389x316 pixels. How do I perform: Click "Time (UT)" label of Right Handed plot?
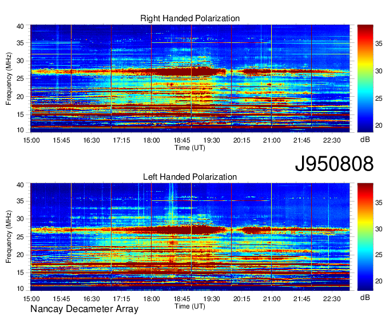click(x=190, y=148)
